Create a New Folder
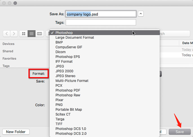Viewport: 193px width, 137px height. tap(16, 132)
